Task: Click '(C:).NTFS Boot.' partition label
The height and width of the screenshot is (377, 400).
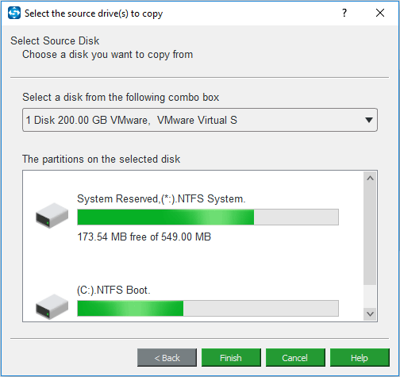Action: 113,290
